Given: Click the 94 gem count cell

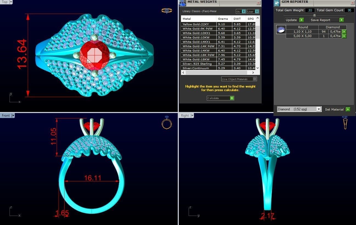Looking at the screenshot, I should 323,32.
